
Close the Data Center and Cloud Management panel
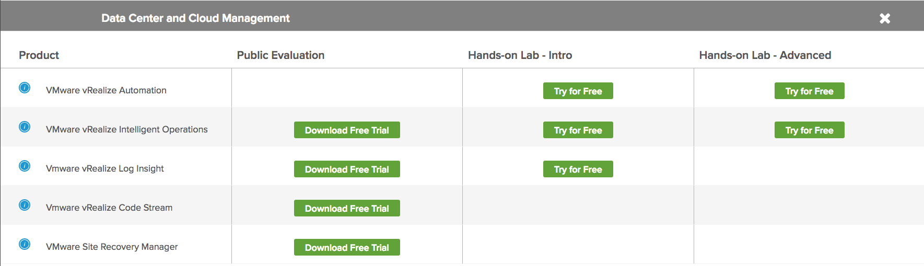pyautogui.click(x=885, y=18)
